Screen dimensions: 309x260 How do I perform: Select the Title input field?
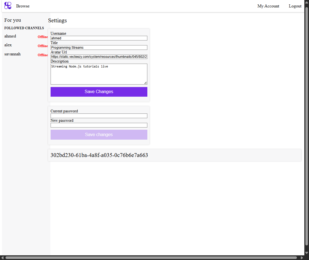pyautogui.click(x=99, y=47)
